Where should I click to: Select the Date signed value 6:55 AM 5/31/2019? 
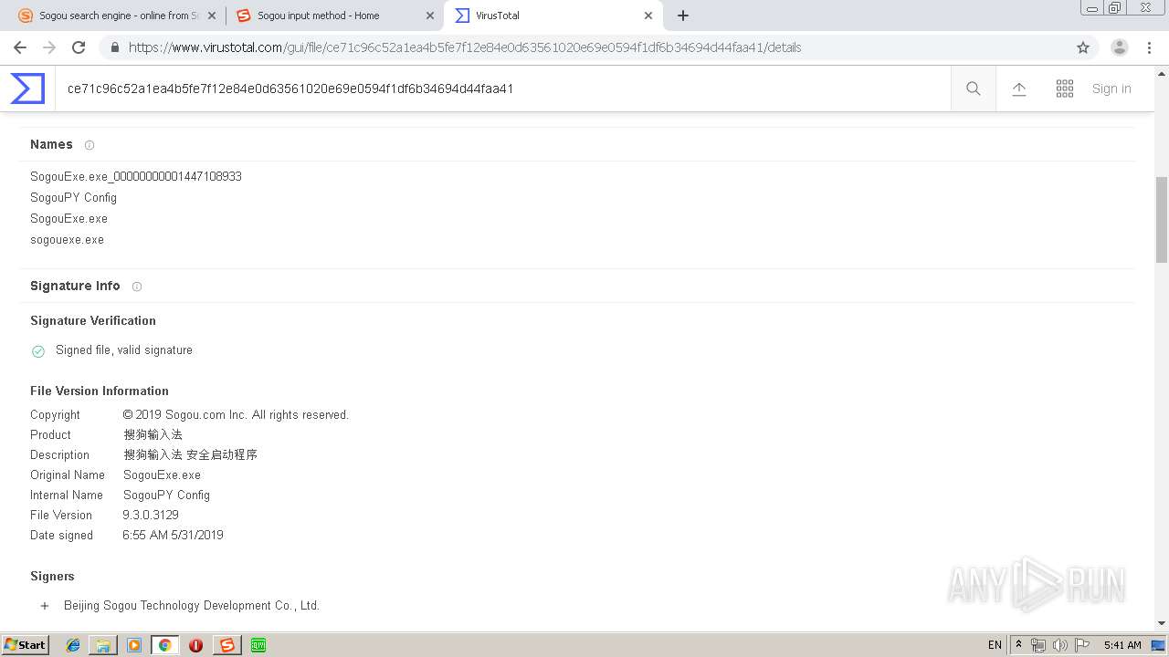click(173, 536)
